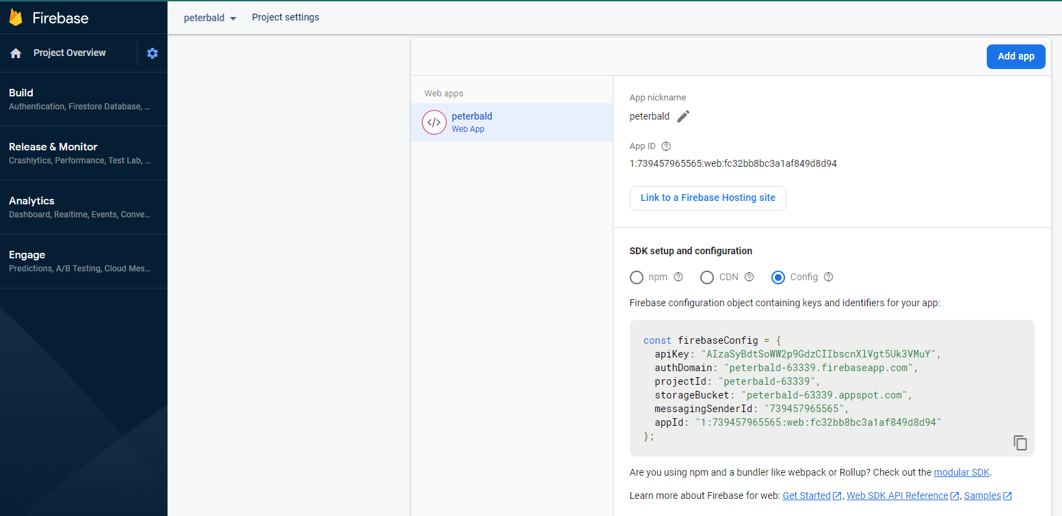Click the Project settings header tab
Viewport: 1062px width, 516px height.
coord(285,17)
